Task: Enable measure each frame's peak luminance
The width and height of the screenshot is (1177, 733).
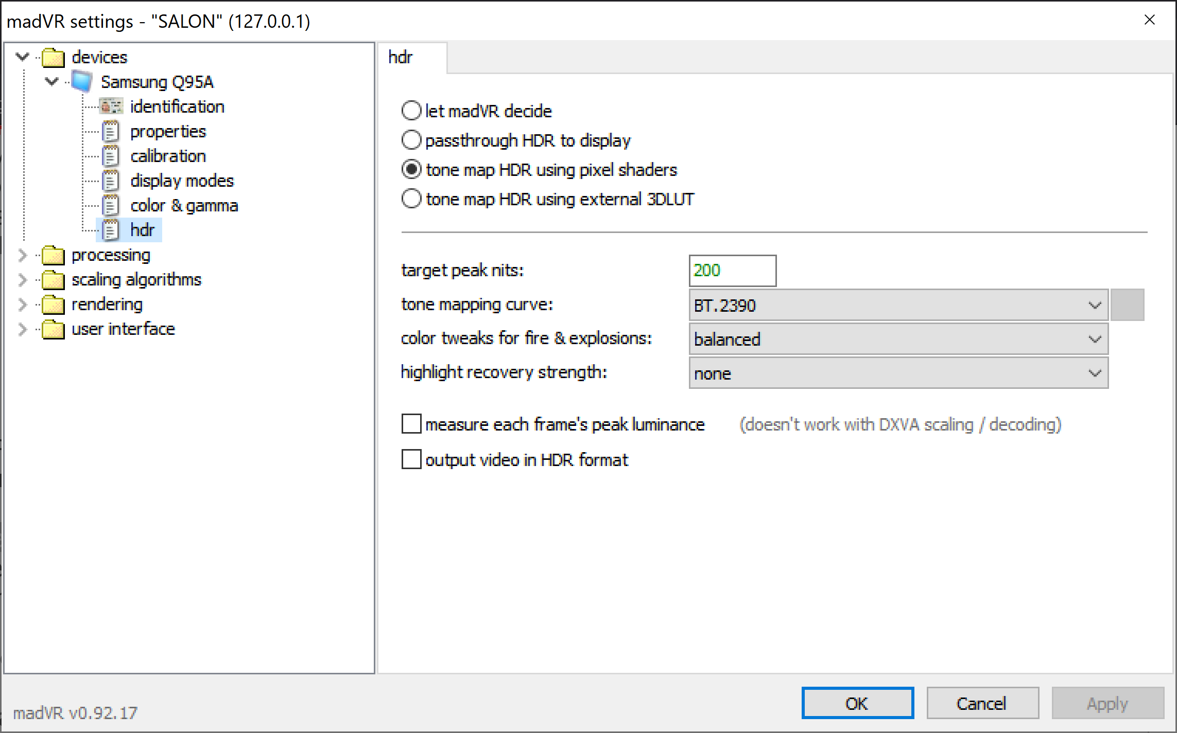Action: pos(411,424)
